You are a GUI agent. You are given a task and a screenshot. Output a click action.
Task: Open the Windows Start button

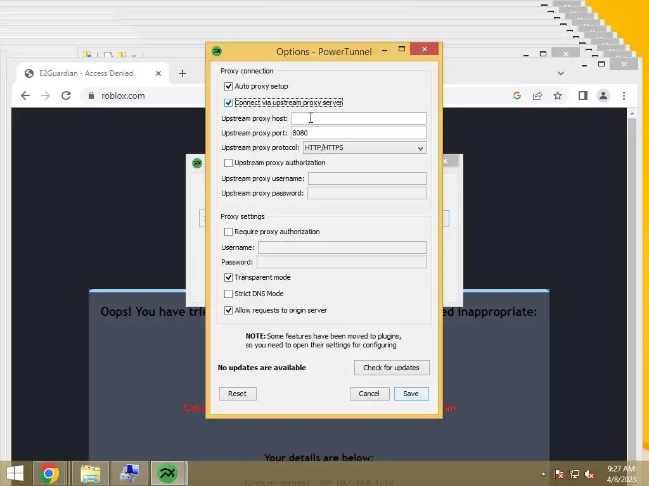coord(15,473)
